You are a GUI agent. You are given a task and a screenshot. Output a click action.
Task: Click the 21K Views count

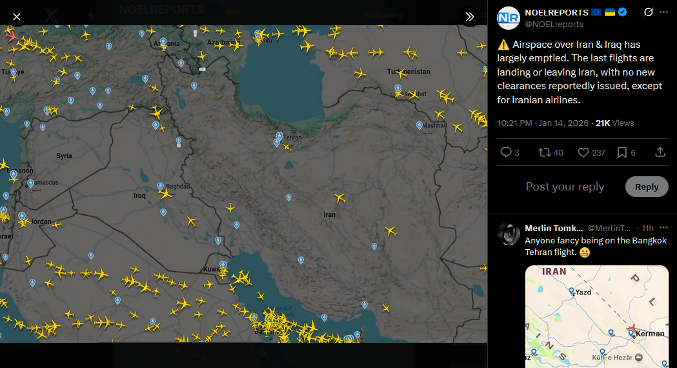[615, 123]
